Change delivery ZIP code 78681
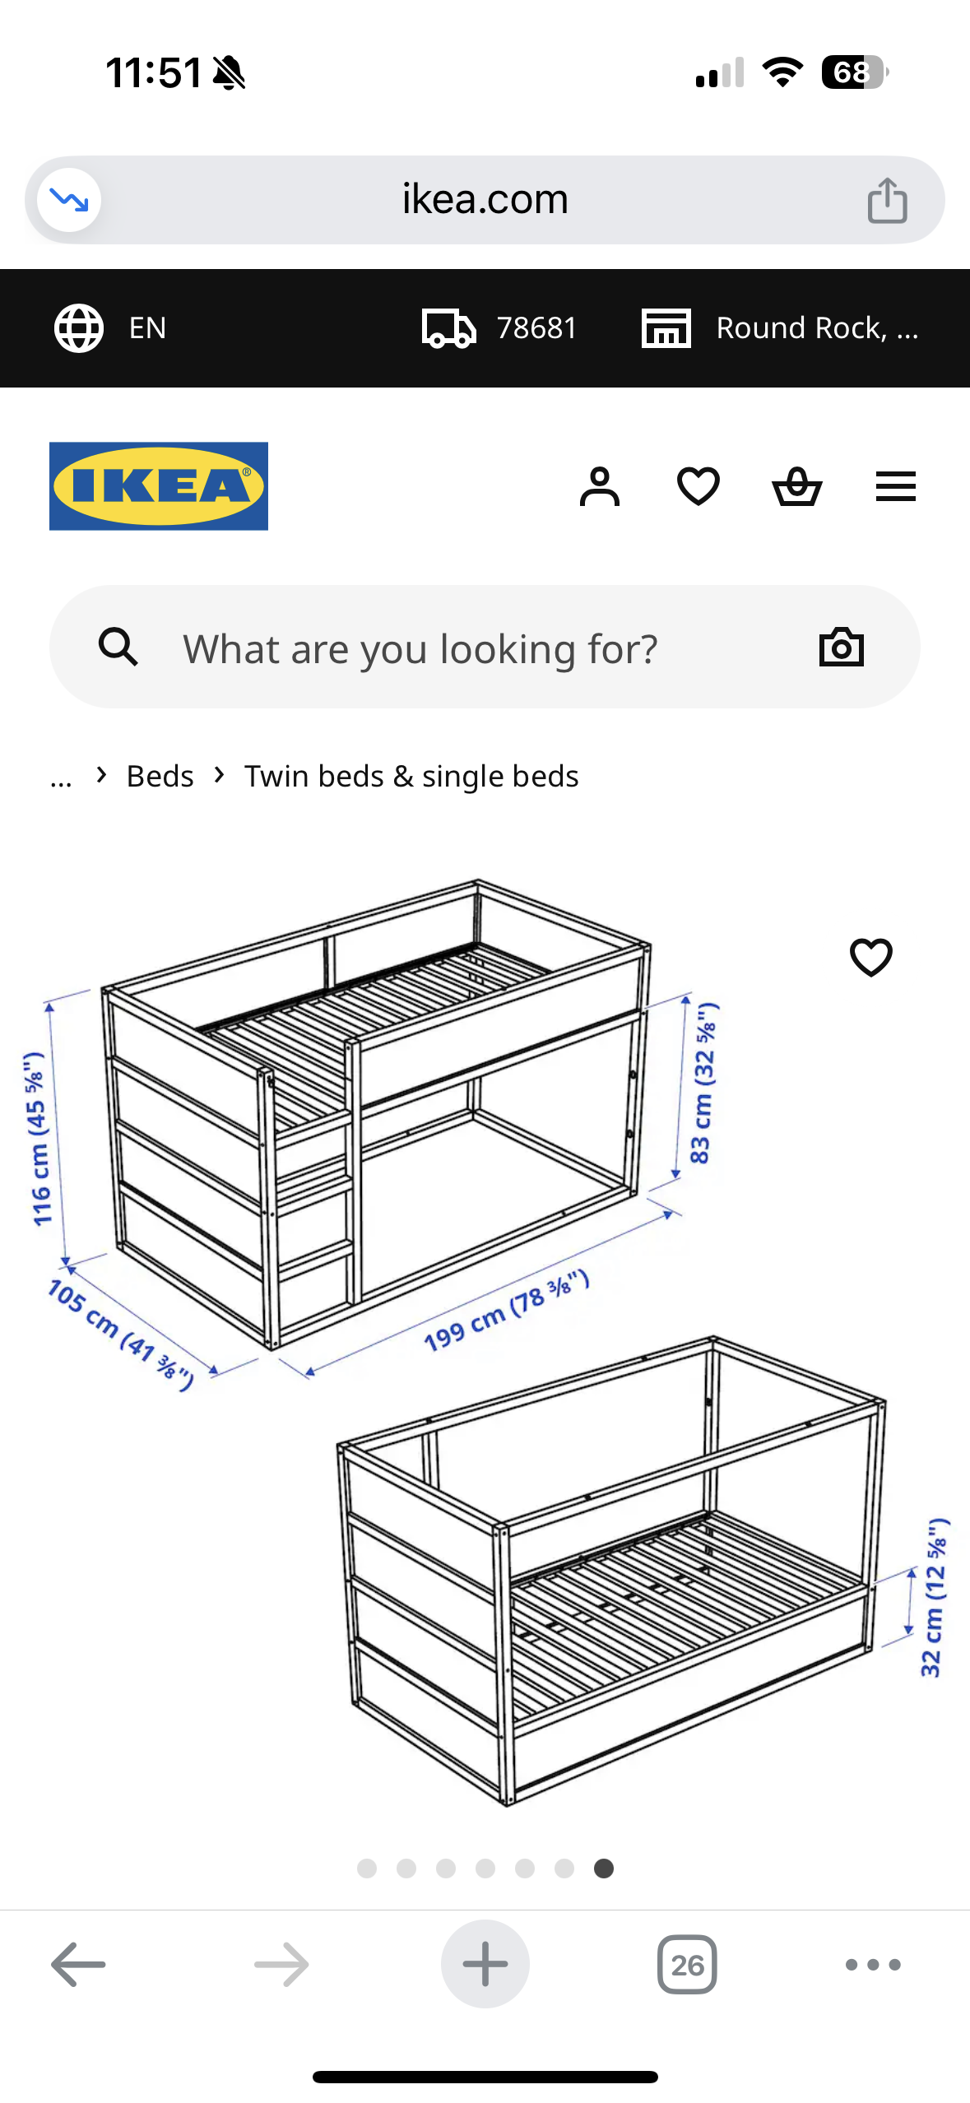 point(499,327)
